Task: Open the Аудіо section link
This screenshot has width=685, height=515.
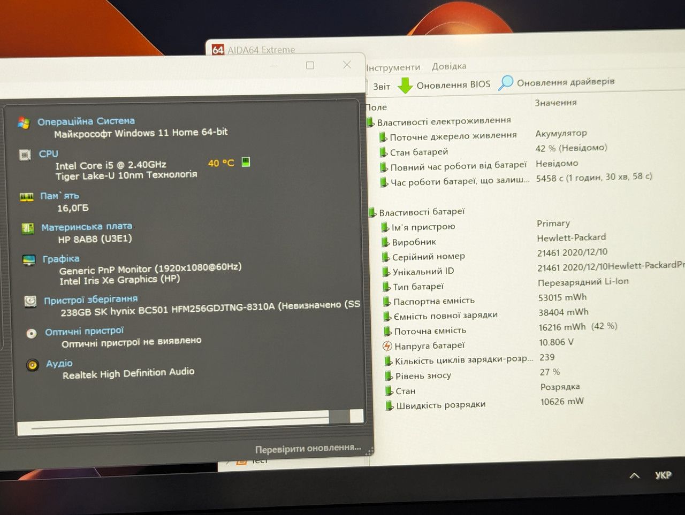Action: (59, 364)
